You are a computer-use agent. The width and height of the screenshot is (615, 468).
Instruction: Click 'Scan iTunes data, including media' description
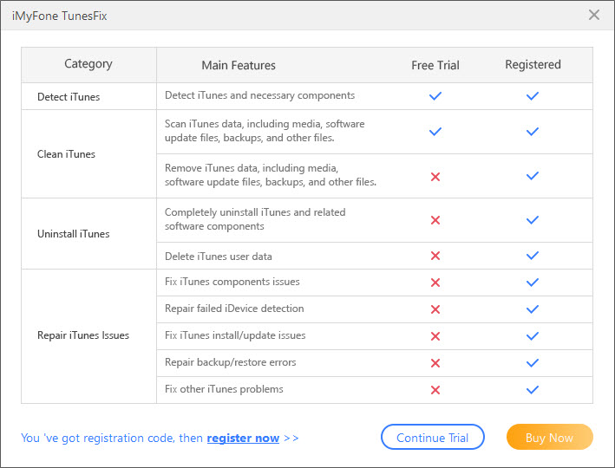(265, 131)
